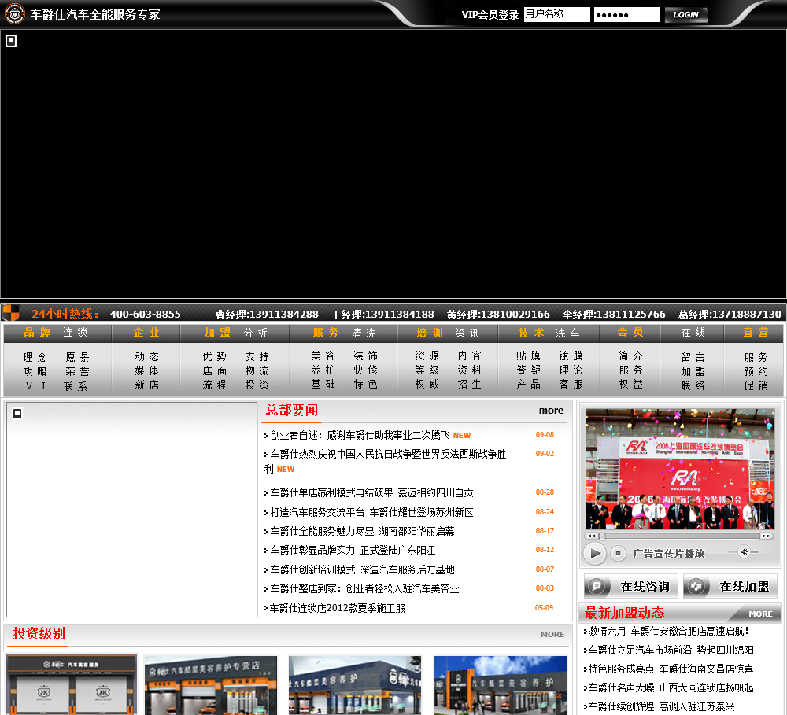
Task: Open news 车爵仕整店到家
Action: point(364,589)
